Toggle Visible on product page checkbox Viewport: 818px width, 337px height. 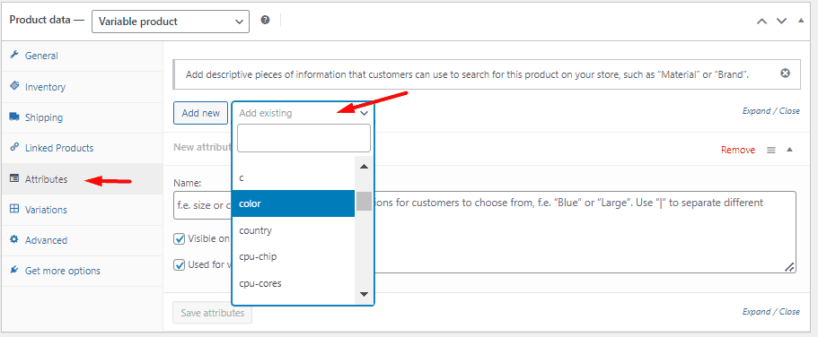180,238
